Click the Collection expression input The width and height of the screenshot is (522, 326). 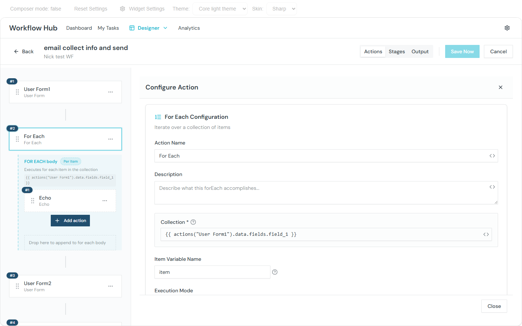[x=326, y=234]
